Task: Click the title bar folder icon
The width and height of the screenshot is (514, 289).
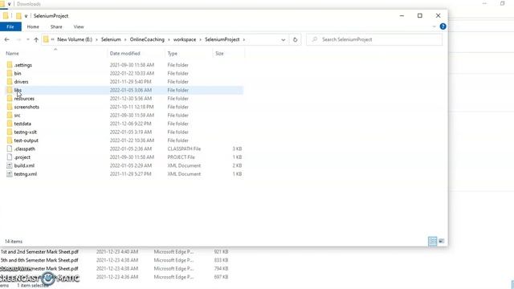Action: 6,16
